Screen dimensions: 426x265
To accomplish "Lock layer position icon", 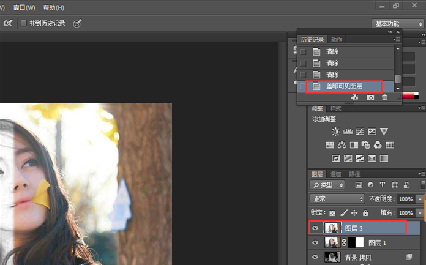I will pos(354,213).
